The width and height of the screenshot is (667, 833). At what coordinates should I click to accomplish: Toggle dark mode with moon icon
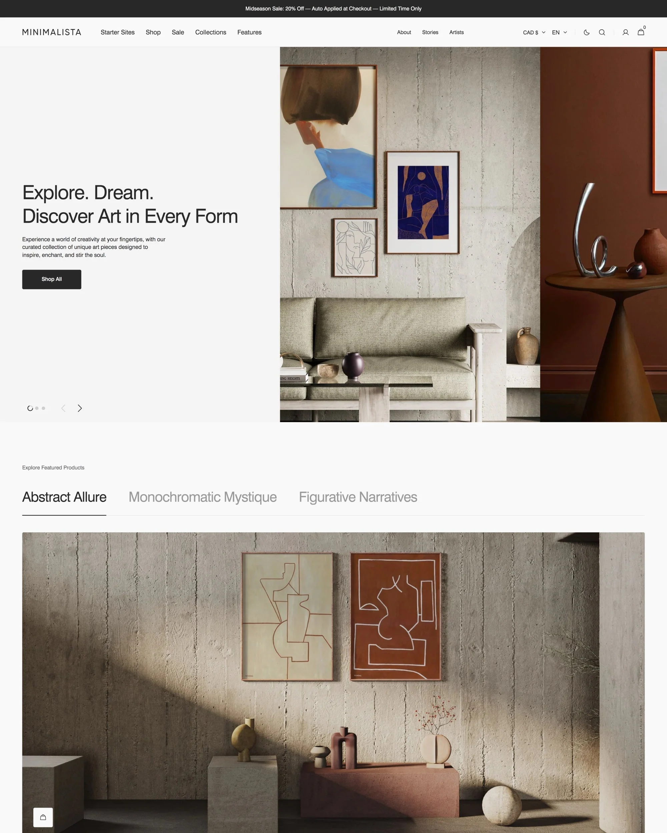click(x=587, y=32)
